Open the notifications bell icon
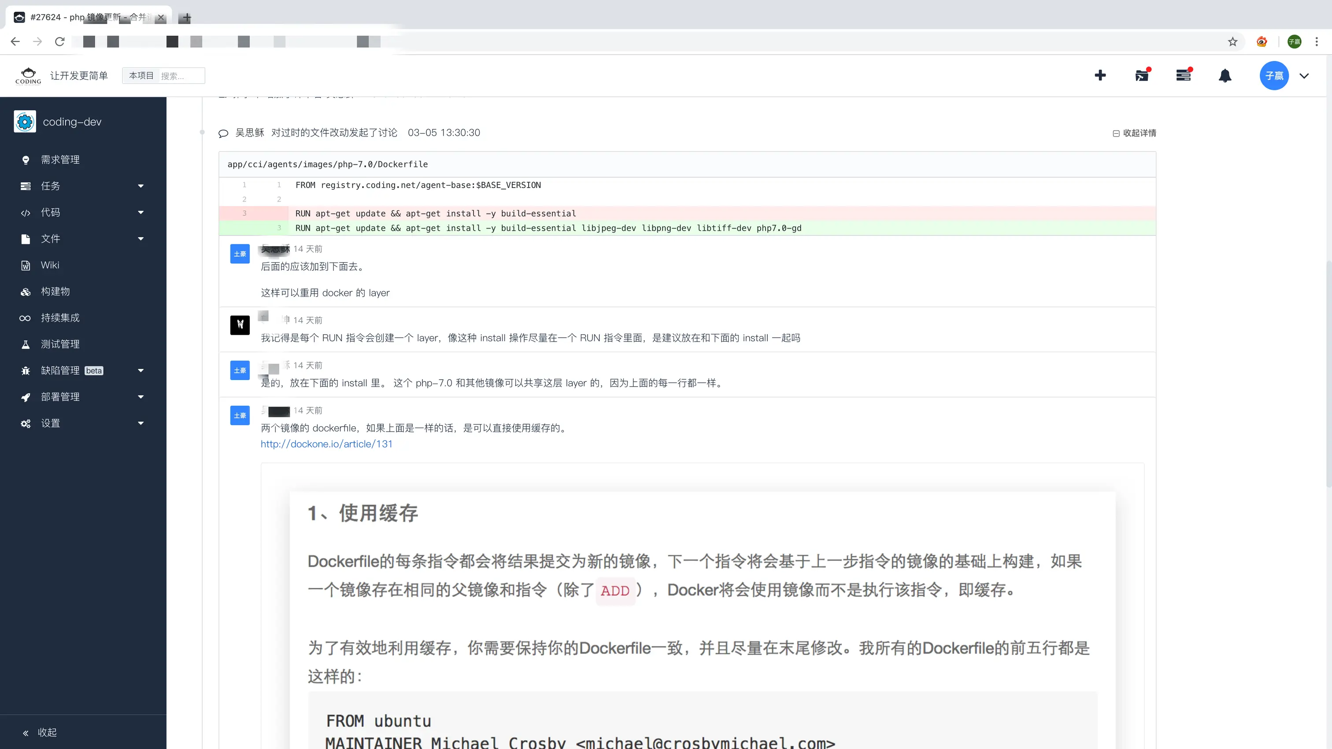Viewport: 1332px width, 749px height. [x=1225, y=75]
